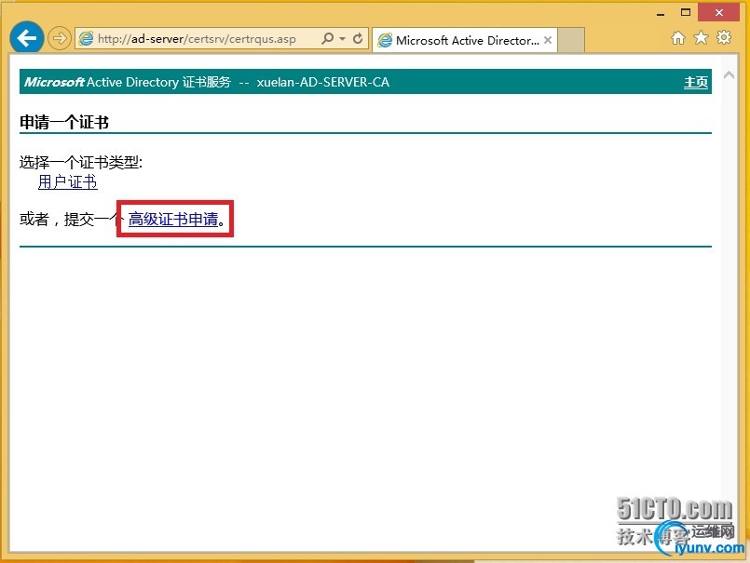Close the browser window
Screen dimensions: 750x563
point(719,12)
